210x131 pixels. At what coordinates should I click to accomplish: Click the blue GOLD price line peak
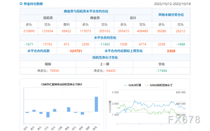[x=135, y=101]
